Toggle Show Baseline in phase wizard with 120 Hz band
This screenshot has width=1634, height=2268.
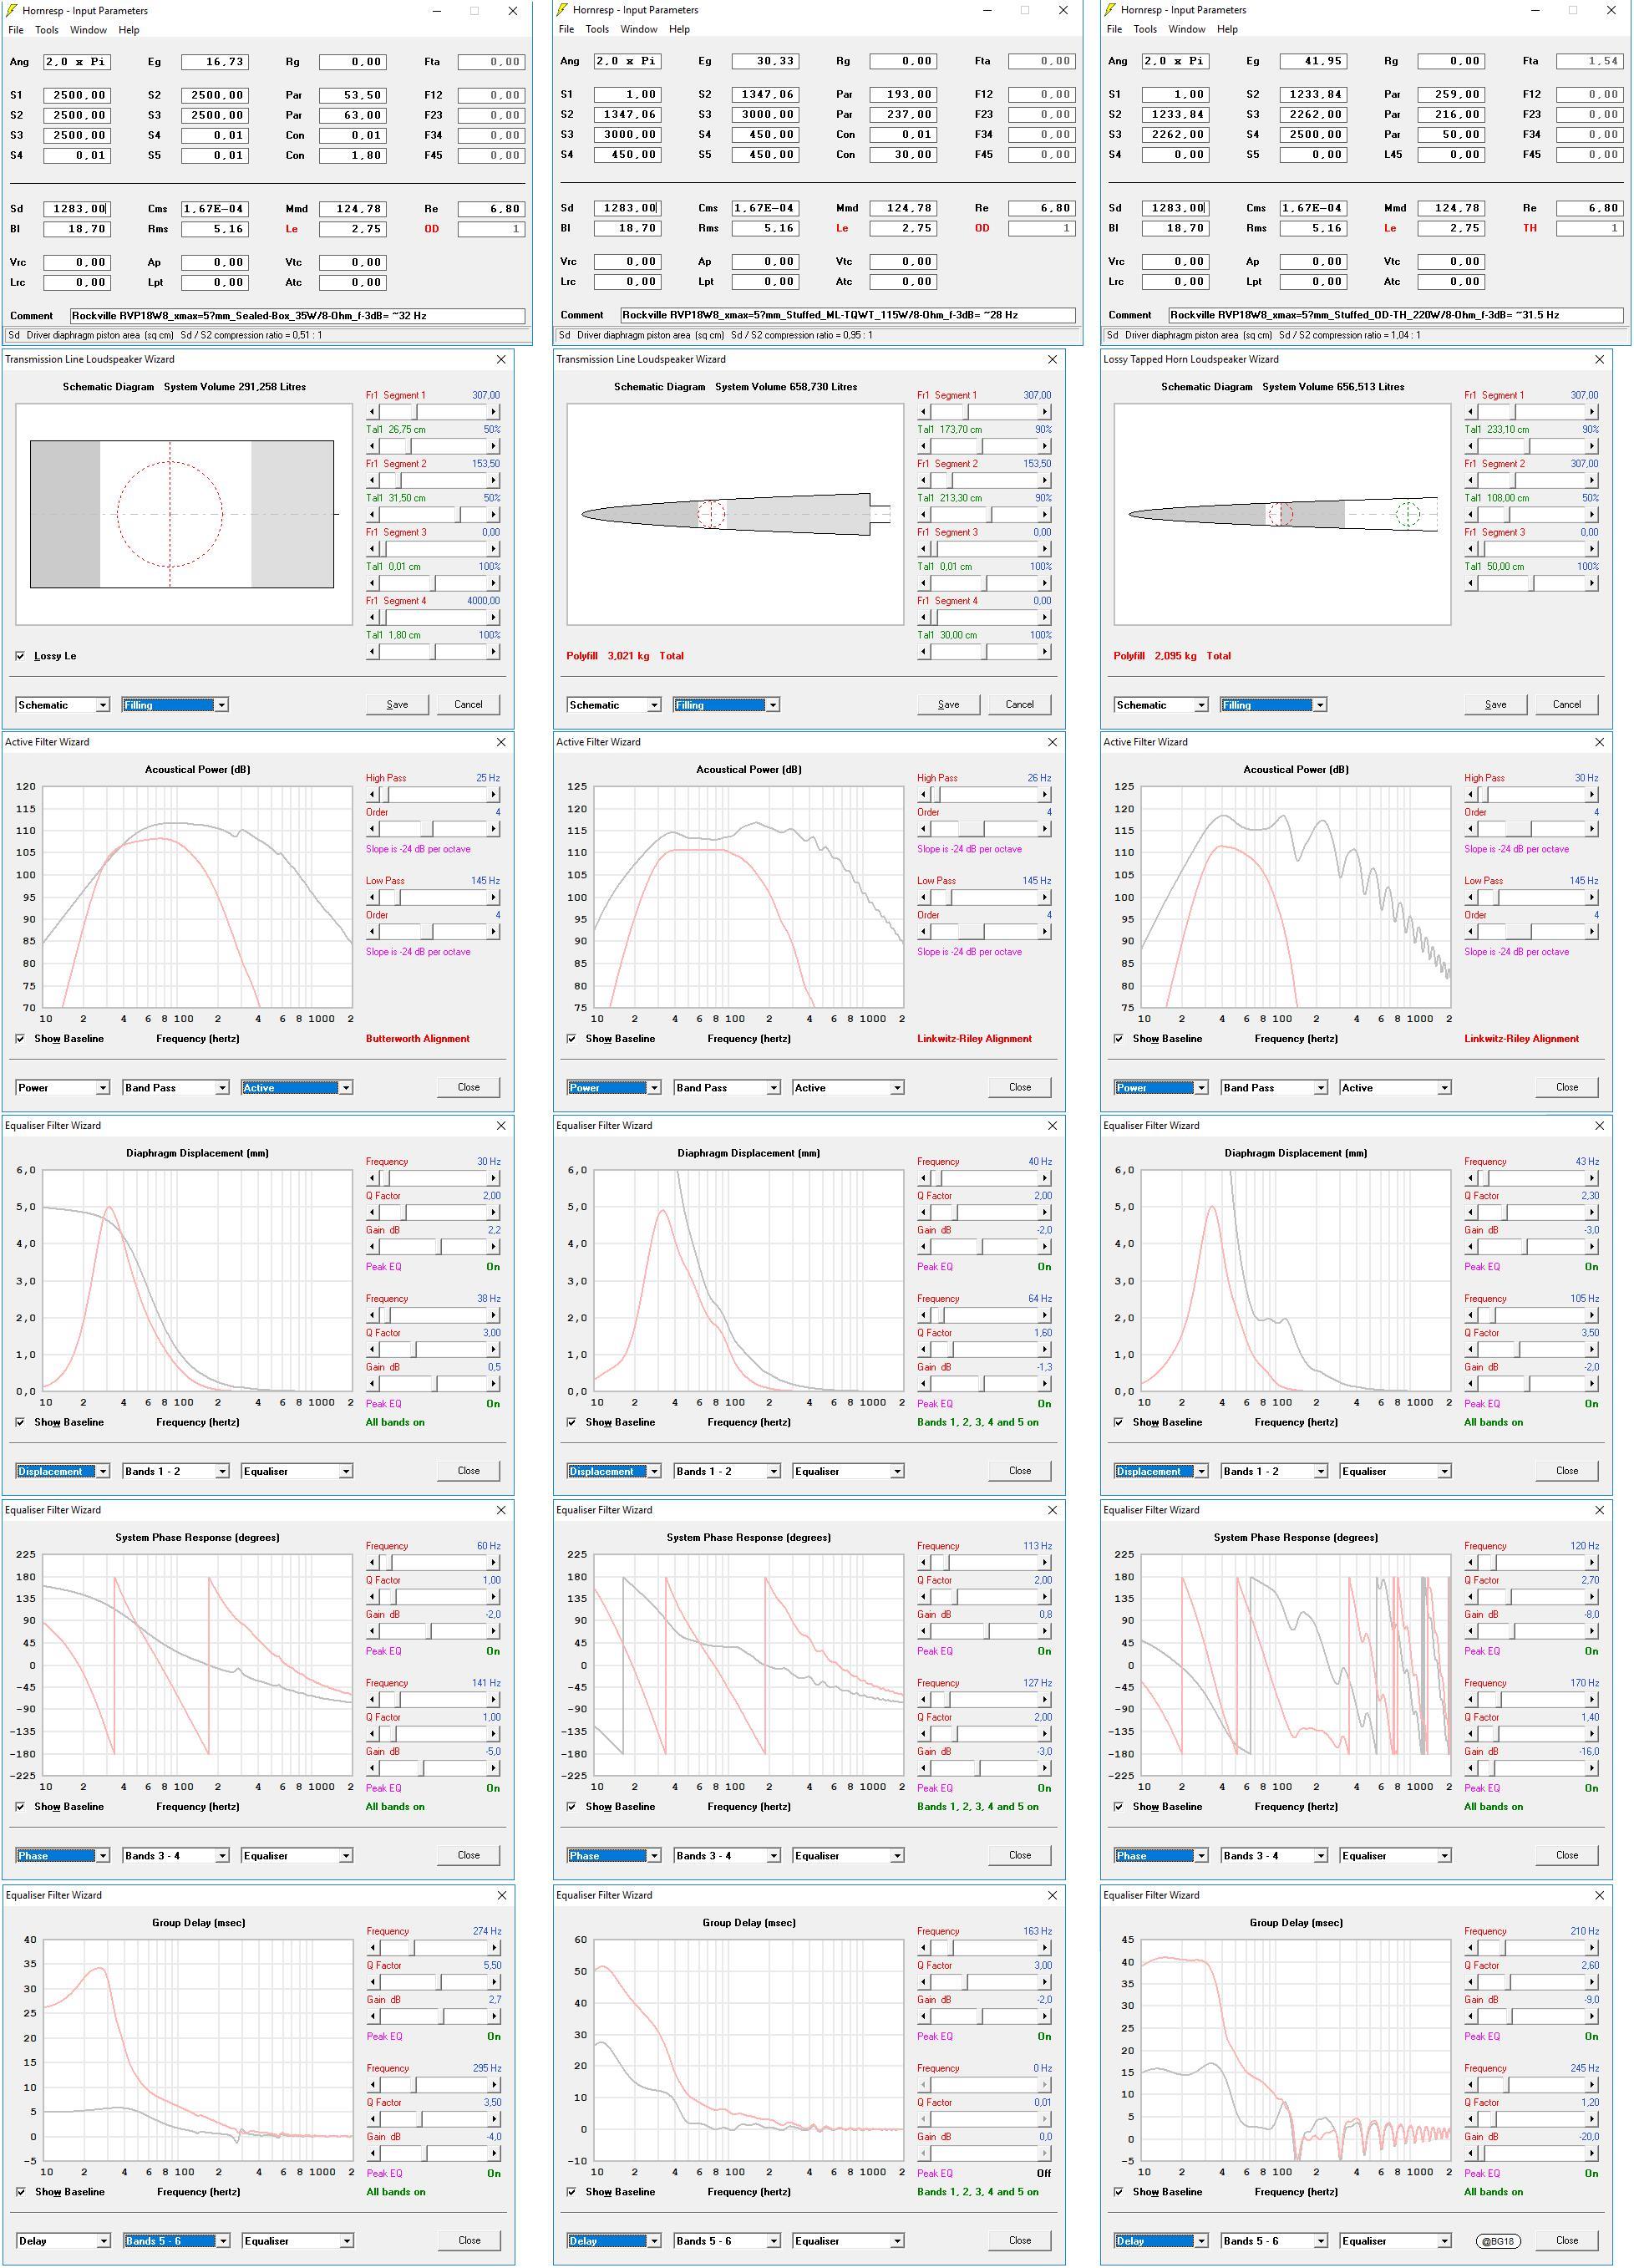(1119, 1806)
